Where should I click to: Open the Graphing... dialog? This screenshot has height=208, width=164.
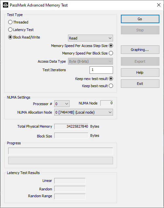coord(140,50)
